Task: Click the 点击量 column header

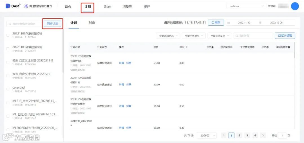Action: point(210,47)
